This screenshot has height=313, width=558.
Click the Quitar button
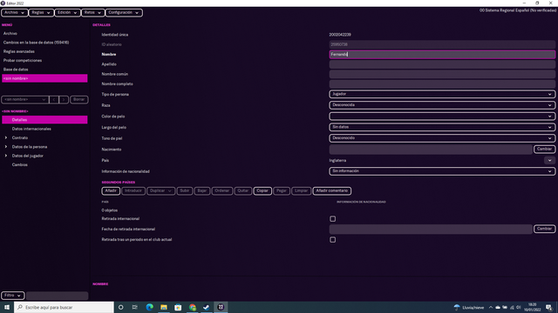click(x=243, y=191)
